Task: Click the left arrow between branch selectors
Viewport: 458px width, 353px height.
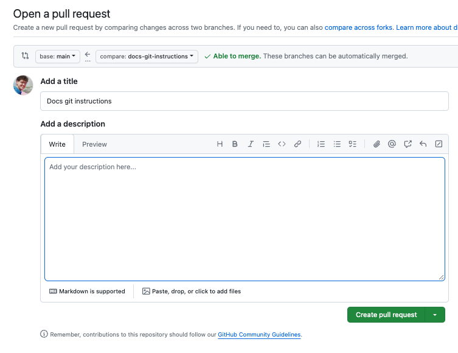Action: coord(88,54)
